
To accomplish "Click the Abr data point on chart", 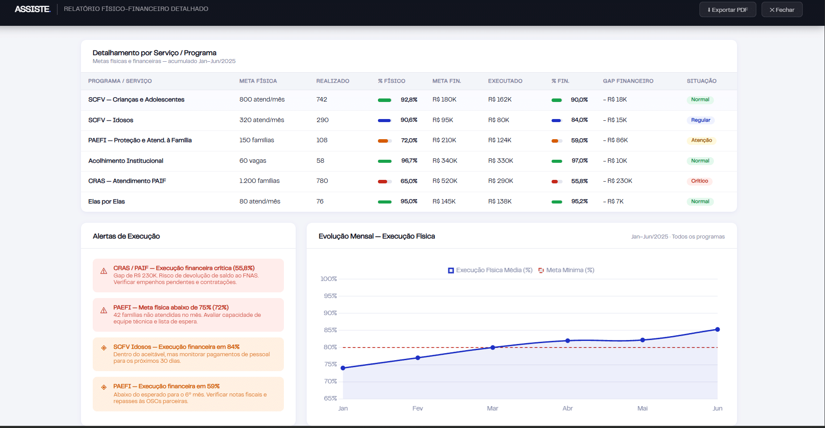I will (568, 340).
